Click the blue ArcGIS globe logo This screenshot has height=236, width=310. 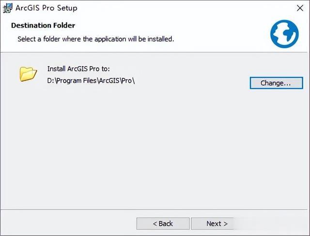click(x=284, y=34)
